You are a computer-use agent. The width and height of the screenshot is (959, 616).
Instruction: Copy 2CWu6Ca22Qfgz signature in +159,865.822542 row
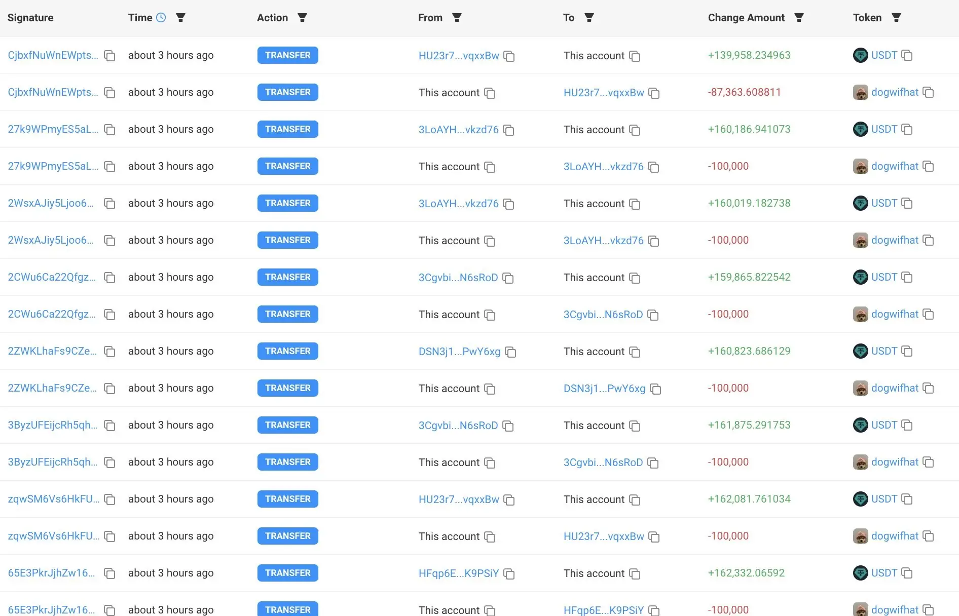[x=109, y=278]
